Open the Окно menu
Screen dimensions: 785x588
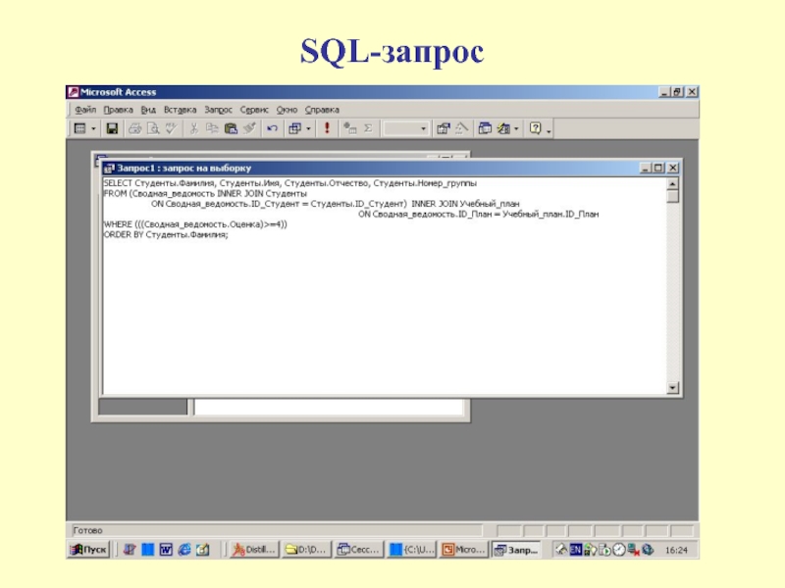287,110
